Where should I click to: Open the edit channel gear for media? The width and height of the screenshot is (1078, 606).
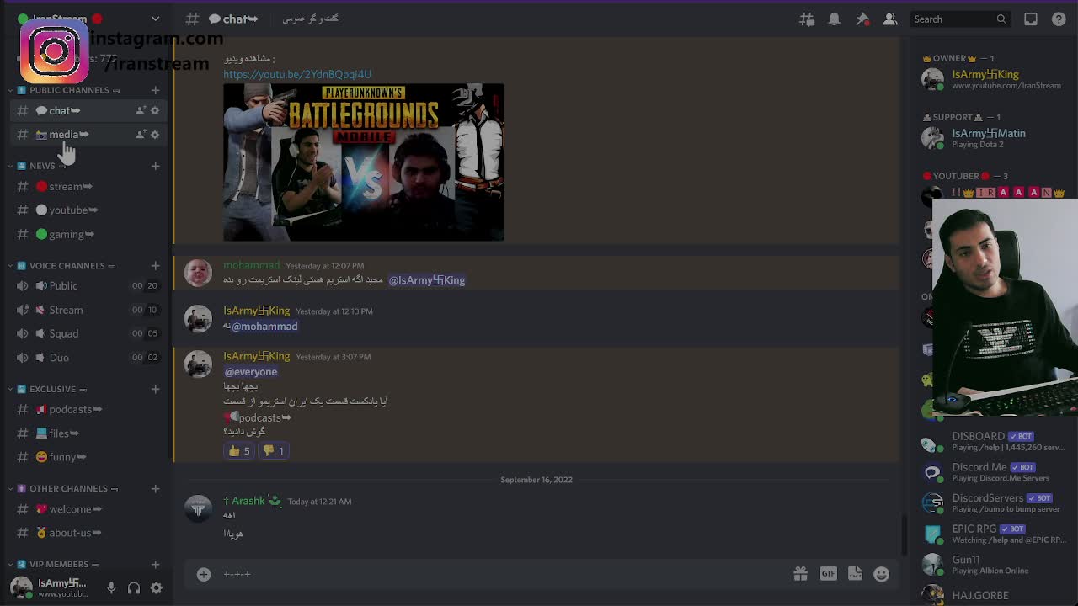coord(155,135)
